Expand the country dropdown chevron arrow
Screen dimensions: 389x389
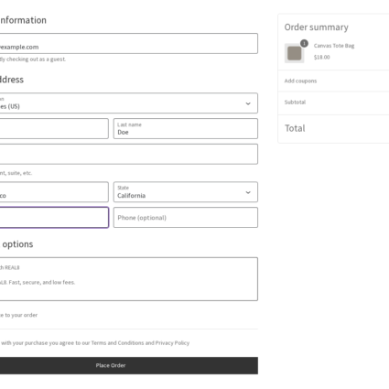pyautogui.click(x=248, y=103)
